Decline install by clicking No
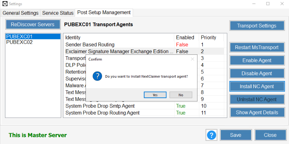 pos(181,95)
